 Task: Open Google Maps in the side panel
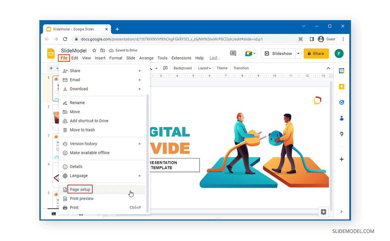342,134
